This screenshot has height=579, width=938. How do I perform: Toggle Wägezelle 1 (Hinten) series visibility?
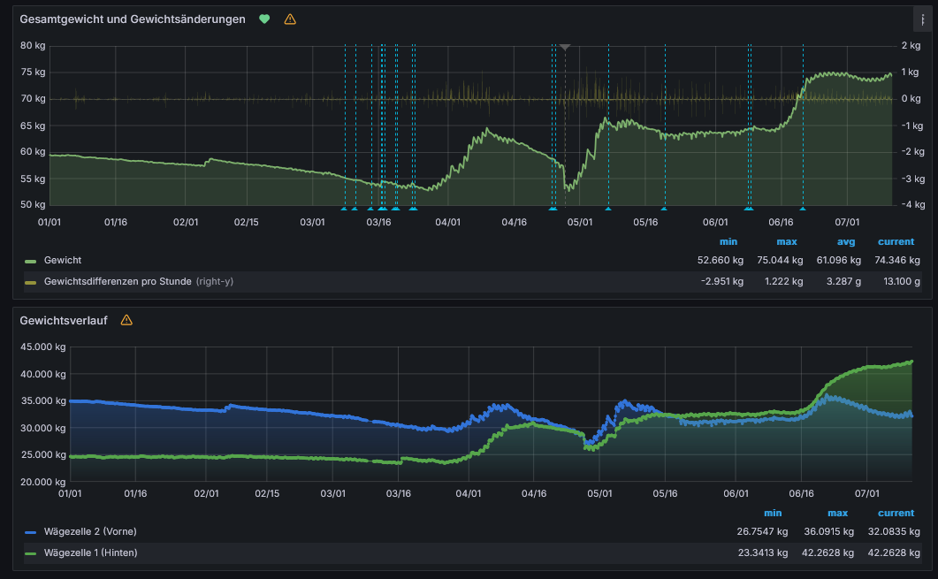(91, 552)
